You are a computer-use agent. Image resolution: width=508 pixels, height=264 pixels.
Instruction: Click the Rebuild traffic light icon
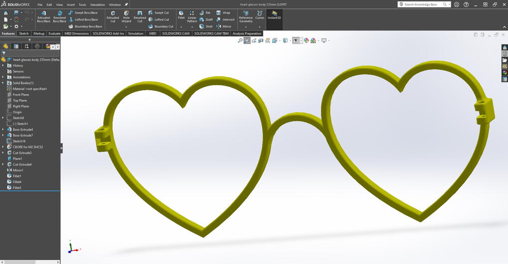coord(16,19)
